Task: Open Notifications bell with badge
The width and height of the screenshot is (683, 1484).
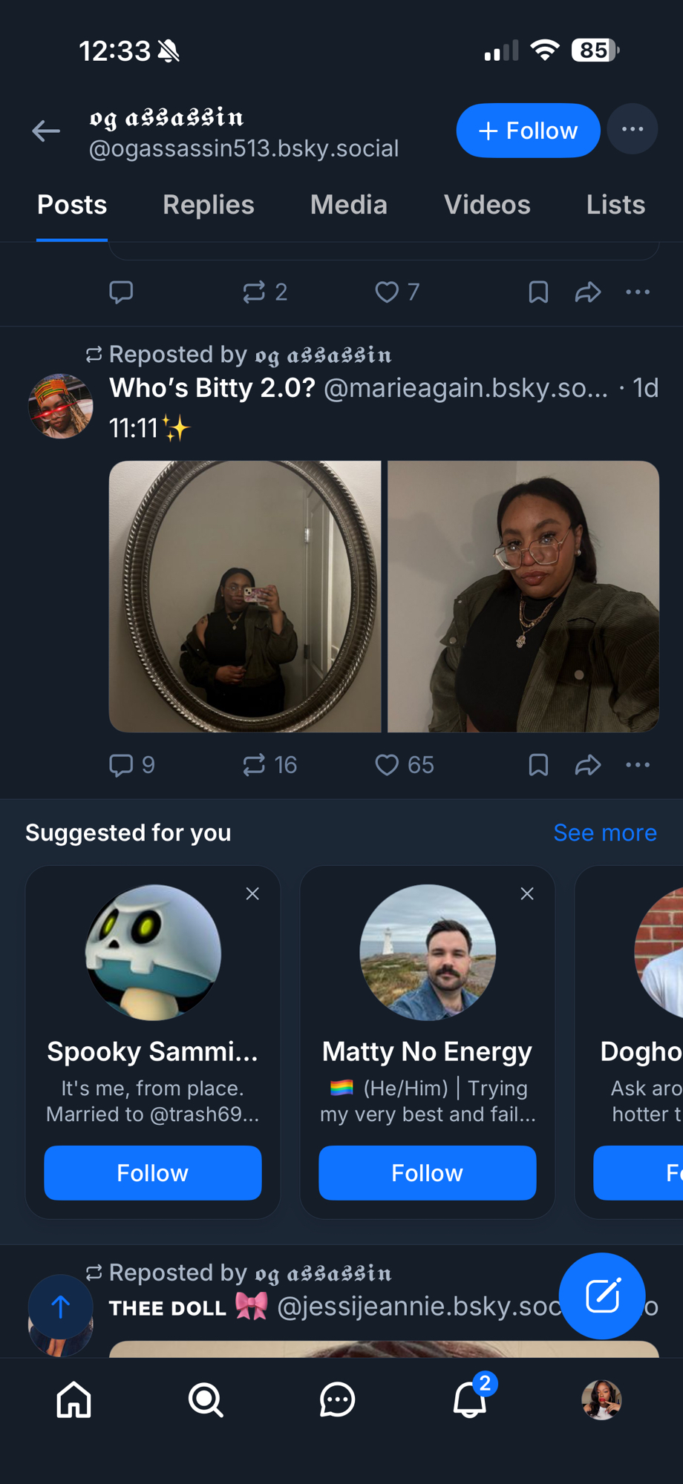Action: (x=470, y=1399)
